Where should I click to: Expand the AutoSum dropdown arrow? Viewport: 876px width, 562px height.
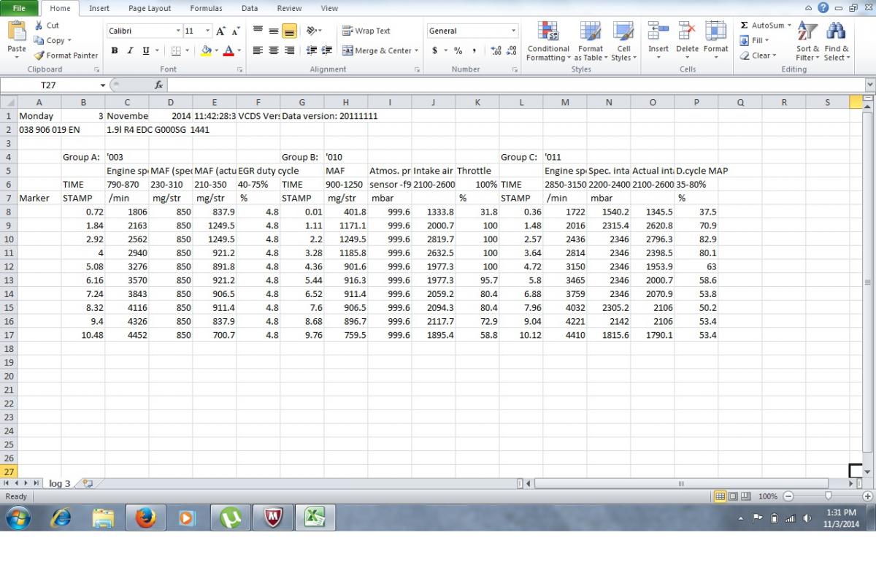(789, 26)
